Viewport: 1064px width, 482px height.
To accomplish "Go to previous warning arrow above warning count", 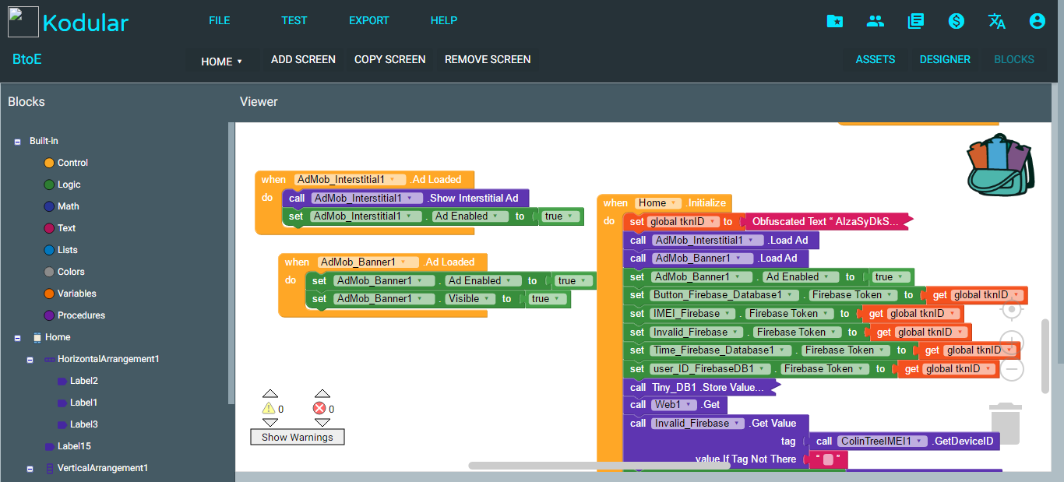I will click(270, 393).
